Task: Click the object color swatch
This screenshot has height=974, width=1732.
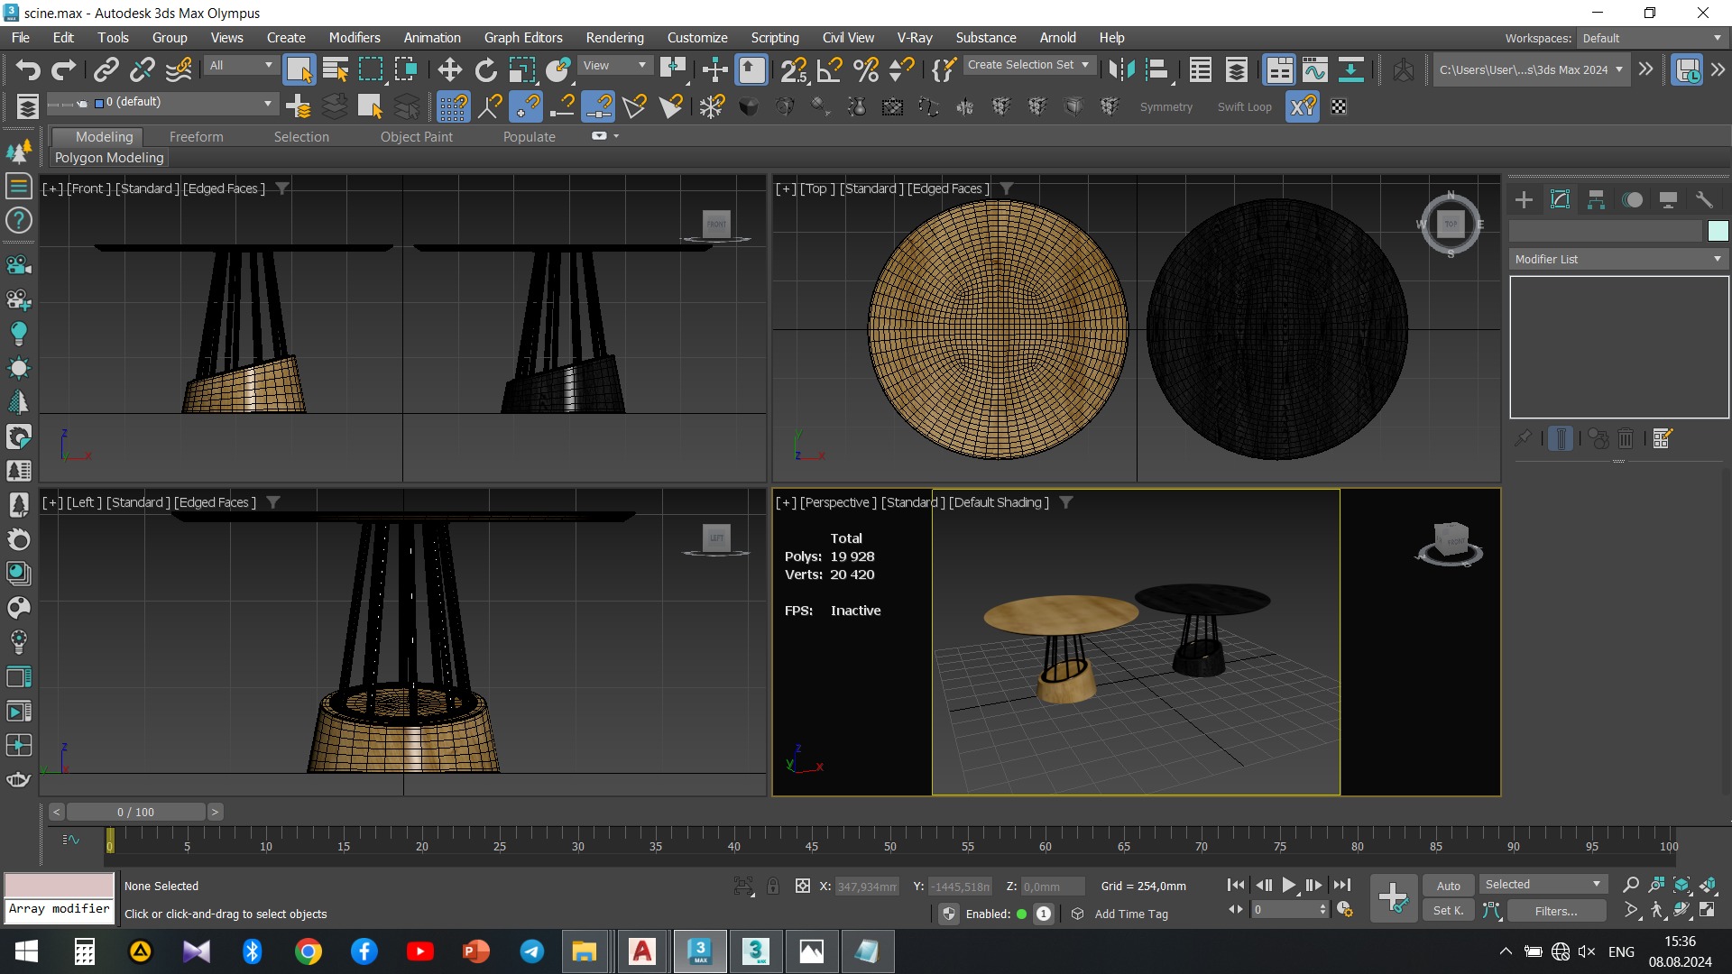Action: (1718, 231)
